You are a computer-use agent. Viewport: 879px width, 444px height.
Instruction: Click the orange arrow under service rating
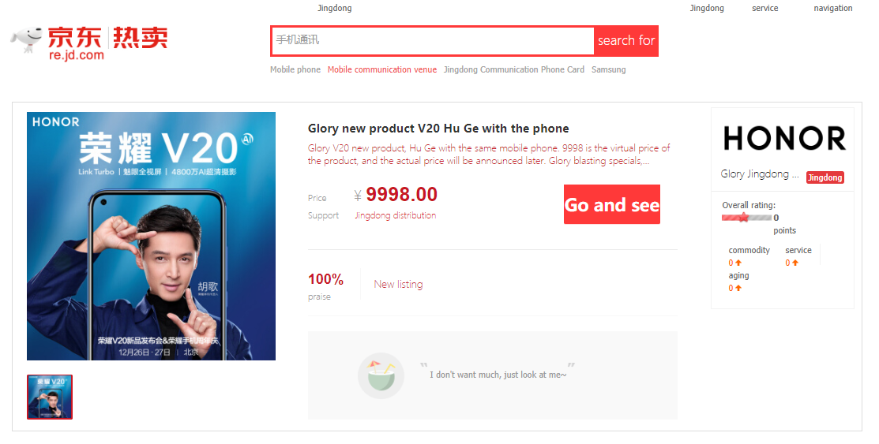[795, 263]
